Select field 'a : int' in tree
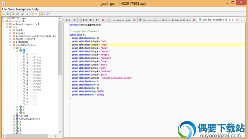 (31, 54)
